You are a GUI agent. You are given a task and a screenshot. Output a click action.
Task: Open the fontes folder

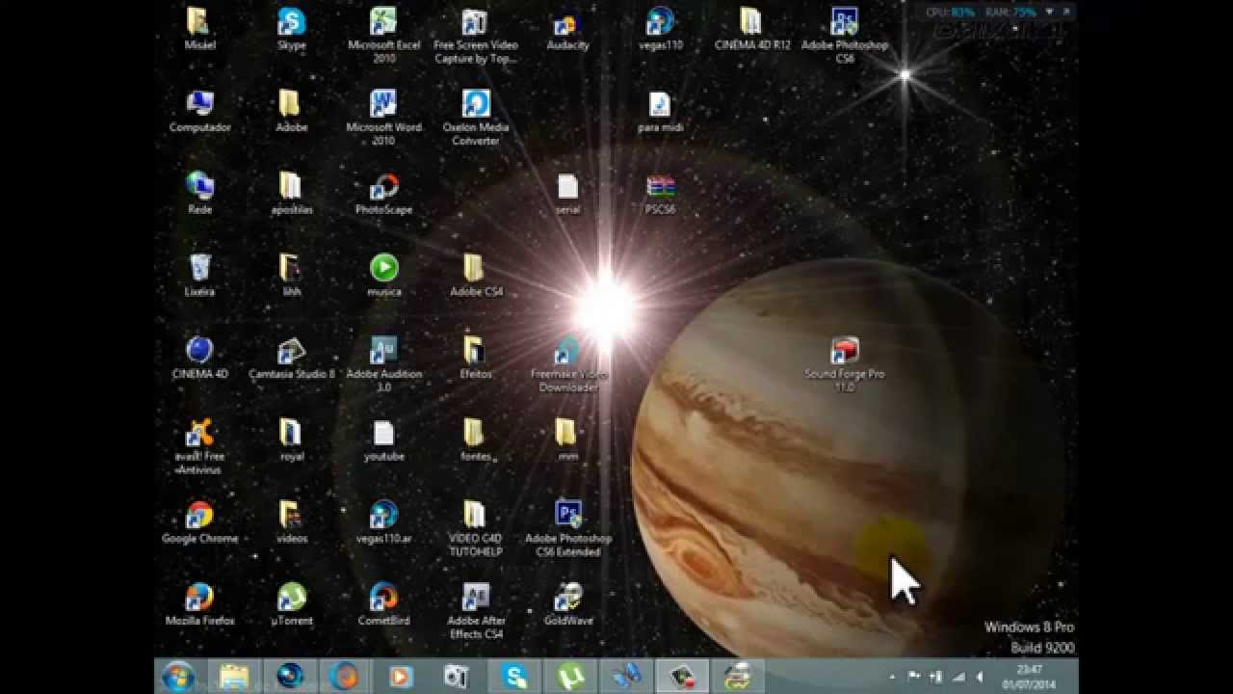pos(476,439)
